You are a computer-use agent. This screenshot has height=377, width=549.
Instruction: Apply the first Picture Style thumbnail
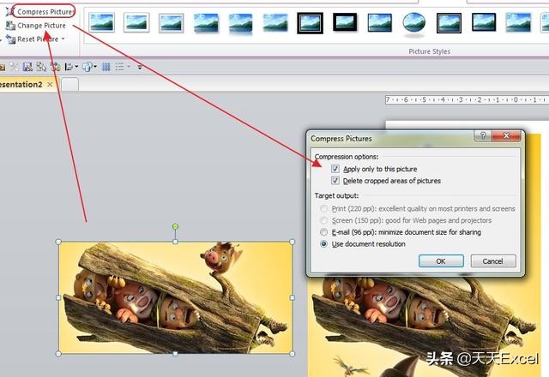101,22
